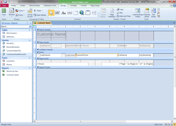Click Page Numbers button
This screenshot has height=126, width=176.
112,13
